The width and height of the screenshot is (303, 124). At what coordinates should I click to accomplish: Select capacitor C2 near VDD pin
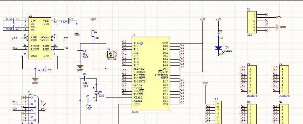[x=69, y=21]
